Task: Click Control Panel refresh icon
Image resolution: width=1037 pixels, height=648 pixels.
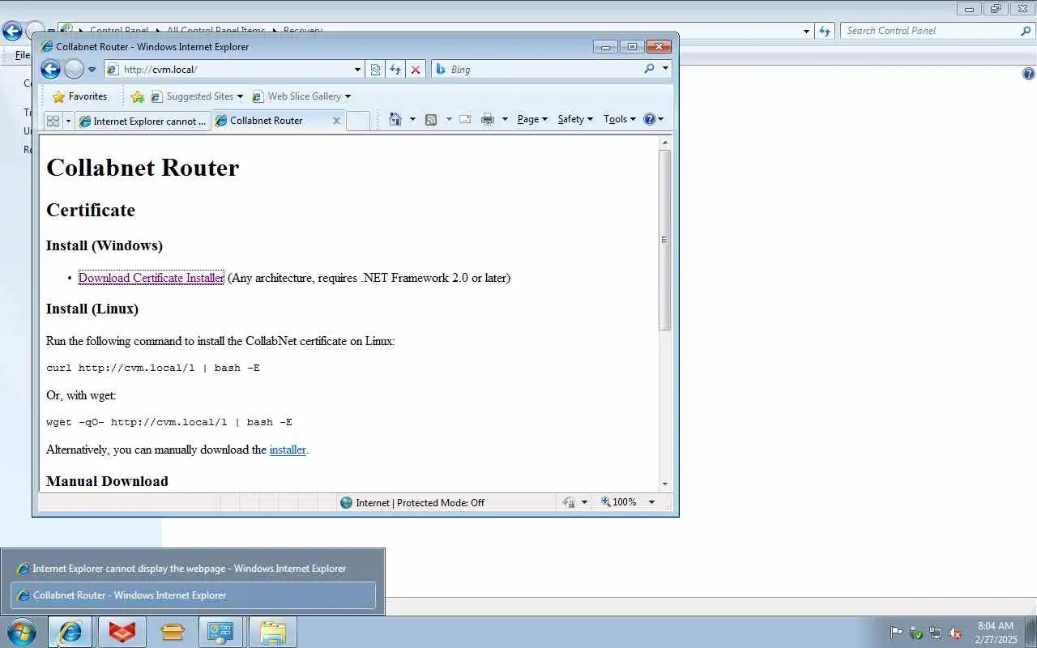Action: pos(825,31)
